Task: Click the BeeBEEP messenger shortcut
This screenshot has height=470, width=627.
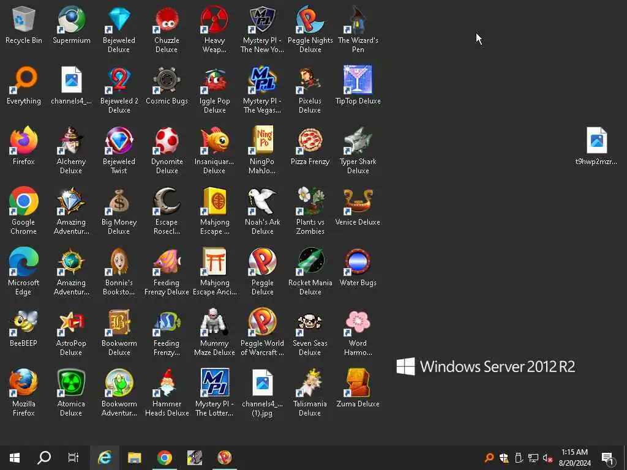Action: tap(24, 328)
